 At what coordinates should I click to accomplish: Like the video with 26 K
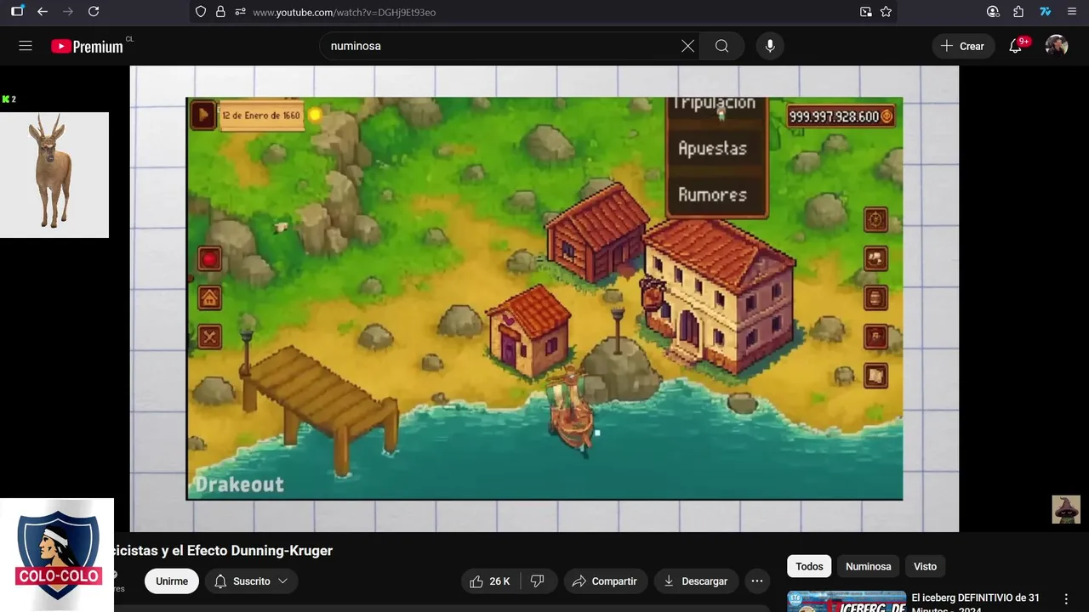coord(490,581)
